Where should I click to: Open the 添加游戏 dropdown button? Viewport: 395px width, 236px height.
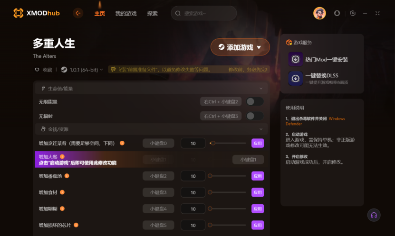click(240, 47)
